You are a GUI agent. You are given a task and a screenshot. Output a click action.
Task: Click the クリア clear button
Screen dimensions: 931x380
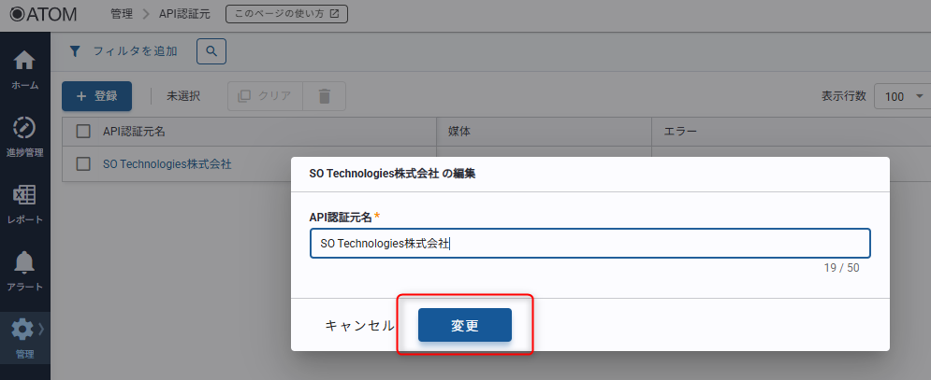click(x=266, y=96)
